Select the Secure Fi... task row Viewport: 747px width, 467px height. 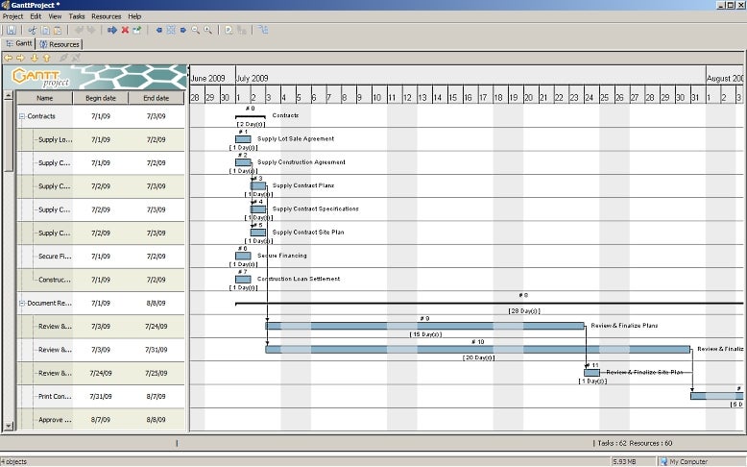(x=101, y=257)
